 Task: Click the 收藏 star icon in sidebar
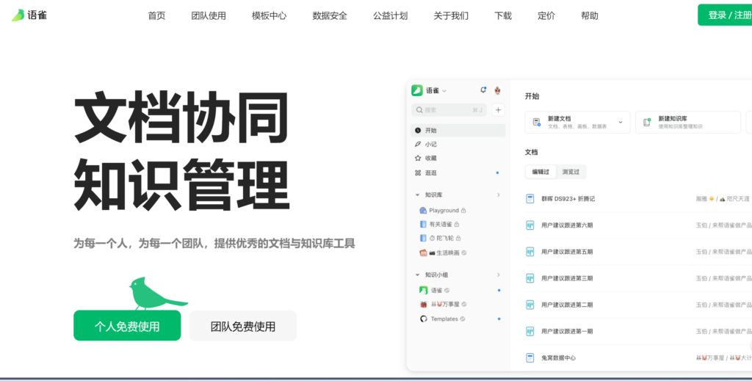click(x=419, y=158)
